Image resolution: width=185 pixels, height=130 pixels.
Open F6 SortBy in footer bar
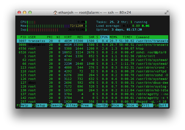click(x=100, y=105)
